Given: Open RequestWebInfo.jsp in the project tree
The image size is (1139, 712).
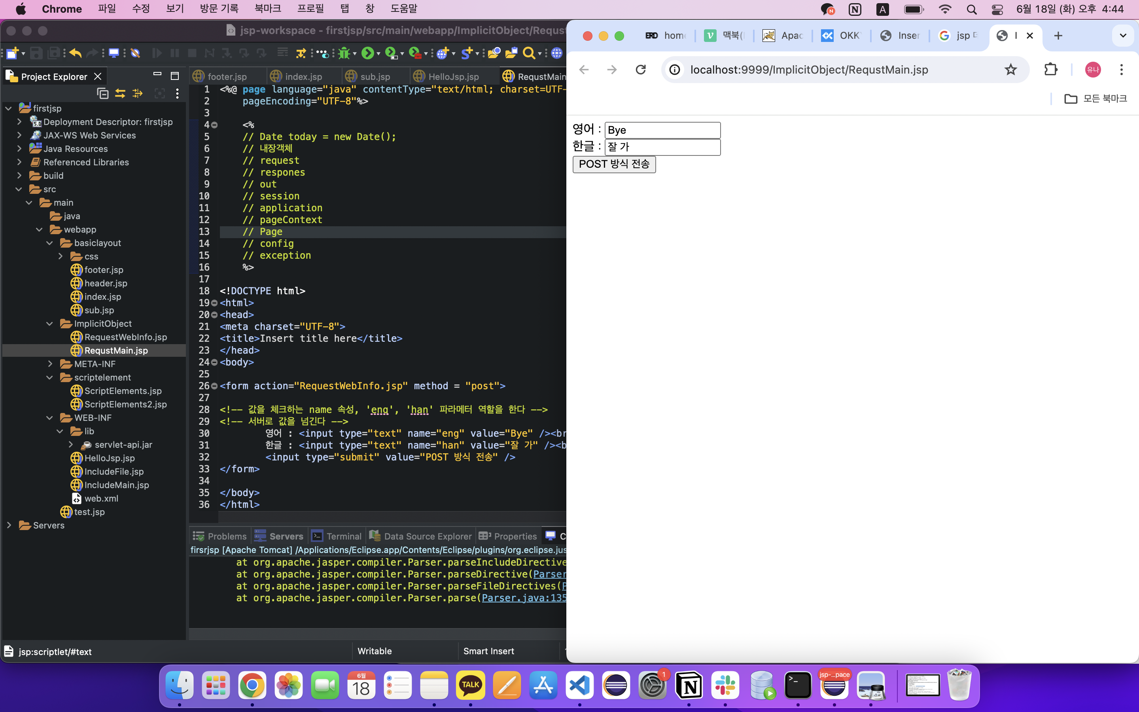Looking at the screenshot, I should [125, 337].
